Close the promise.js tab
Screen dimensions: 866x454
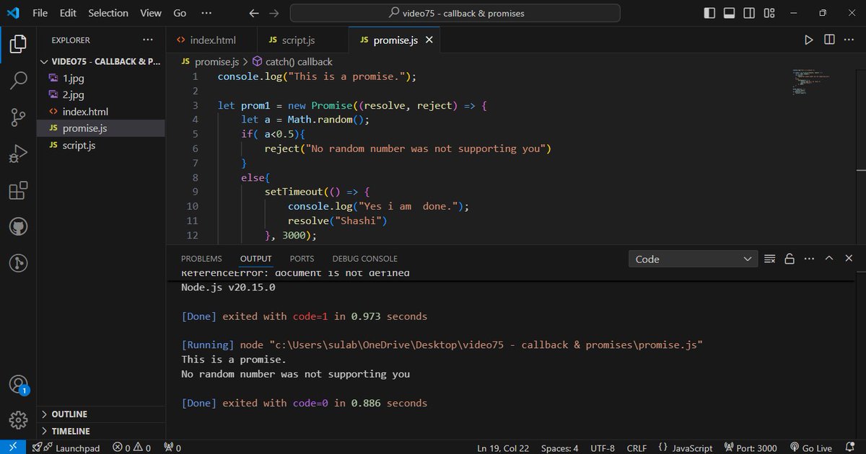(x=429, y=40)
